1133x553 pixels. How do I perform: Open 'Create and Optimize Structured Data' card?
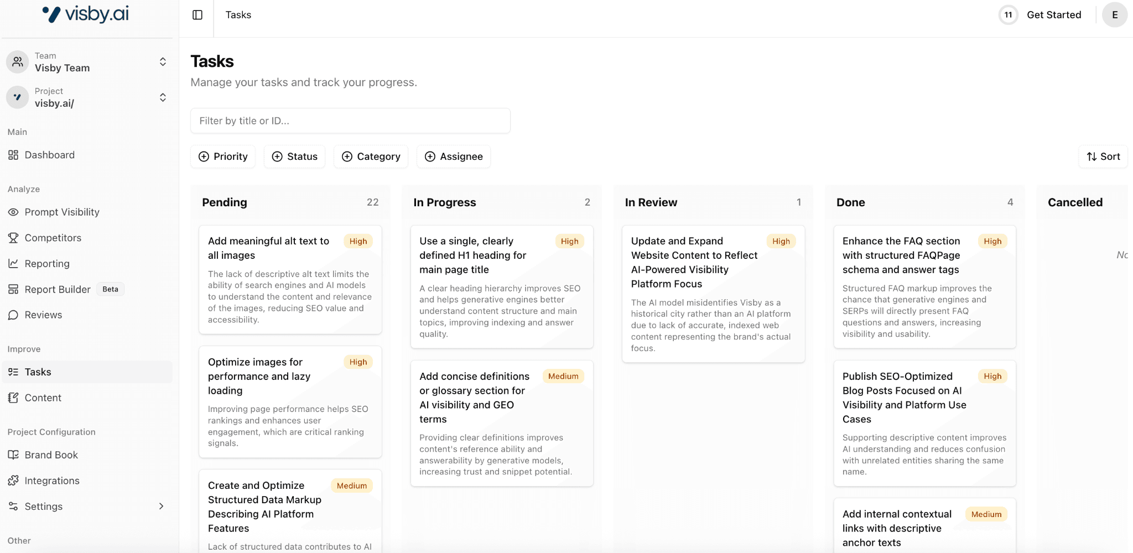pyautogui.click(x=290, y=511)
